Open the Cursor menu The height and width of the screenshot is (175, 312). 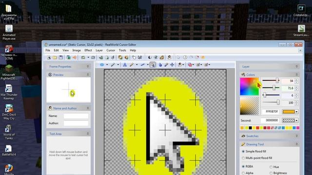111,51
